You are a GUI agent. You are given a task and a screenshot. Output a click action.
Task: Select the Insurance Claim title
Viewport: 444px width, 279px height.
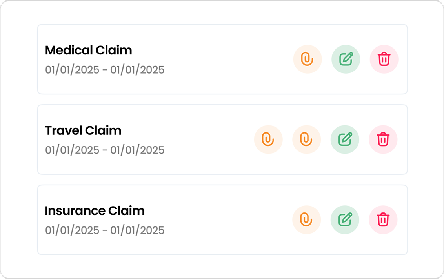click(95, 211)
